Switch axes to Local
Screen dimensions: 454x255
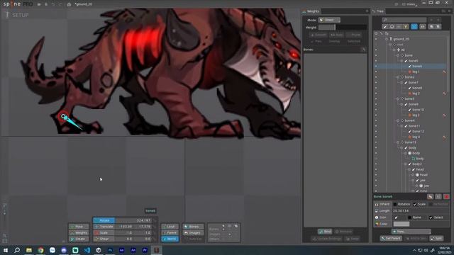pos(170,227)
